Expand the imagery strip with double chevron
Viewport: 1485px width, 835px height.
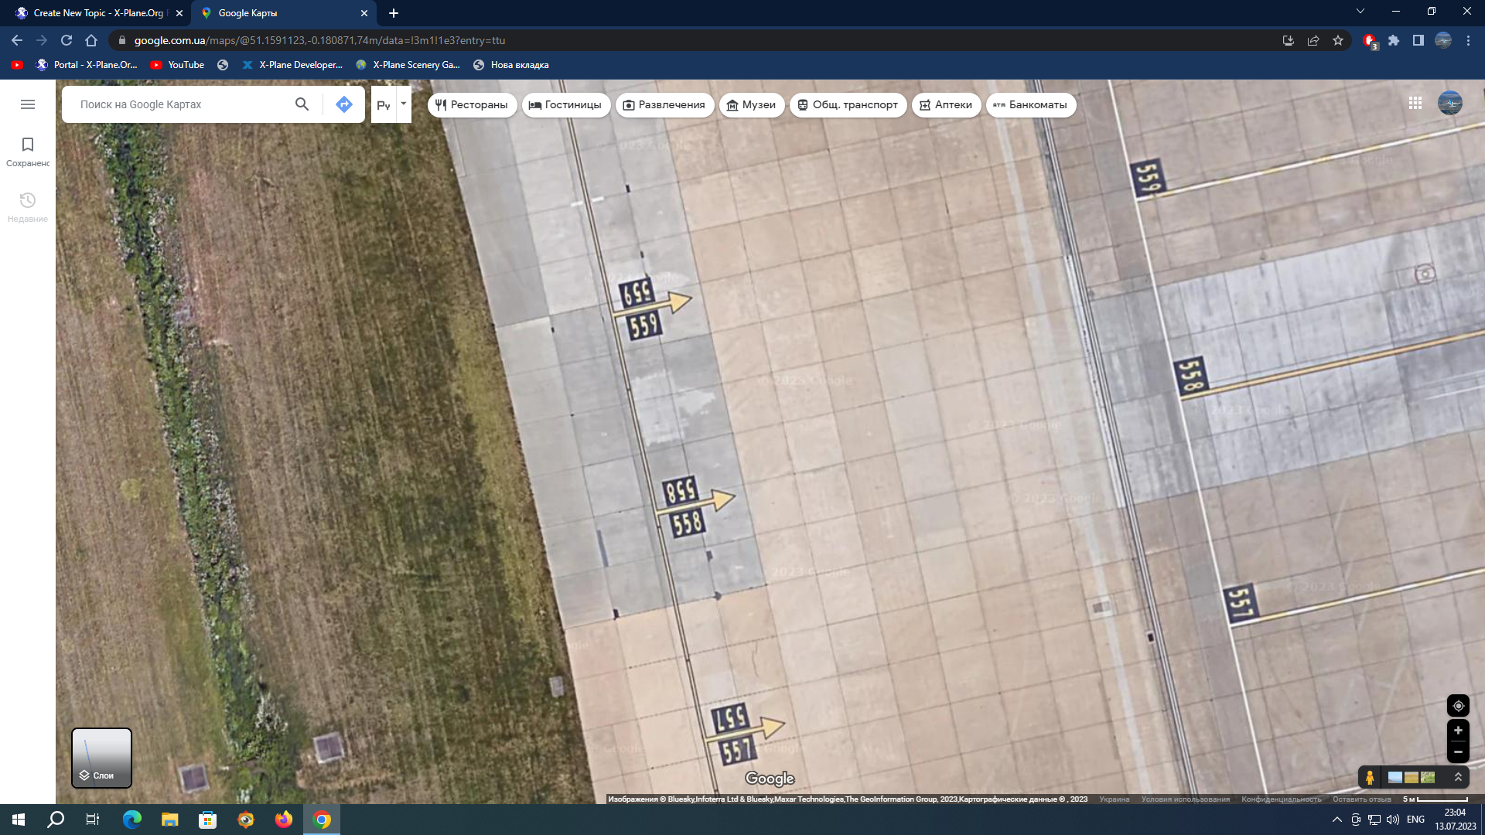[x=1458, y=778]
